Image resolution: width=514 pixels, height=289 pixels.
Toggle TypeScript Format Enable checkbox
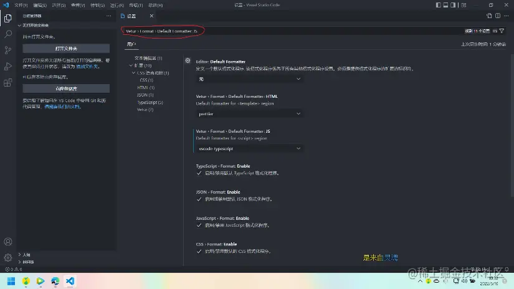tap(199, 173)
